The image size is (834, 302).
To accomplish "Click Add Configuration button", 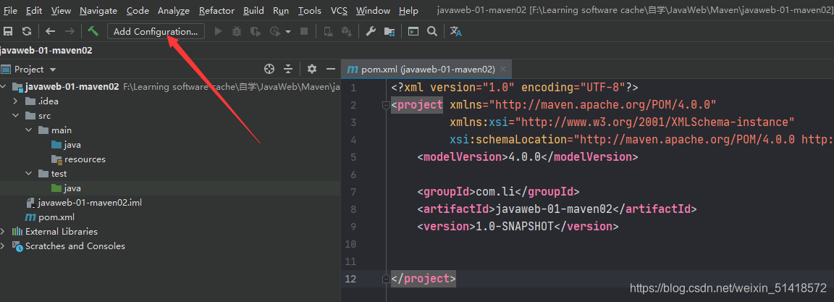I will 156,31.
